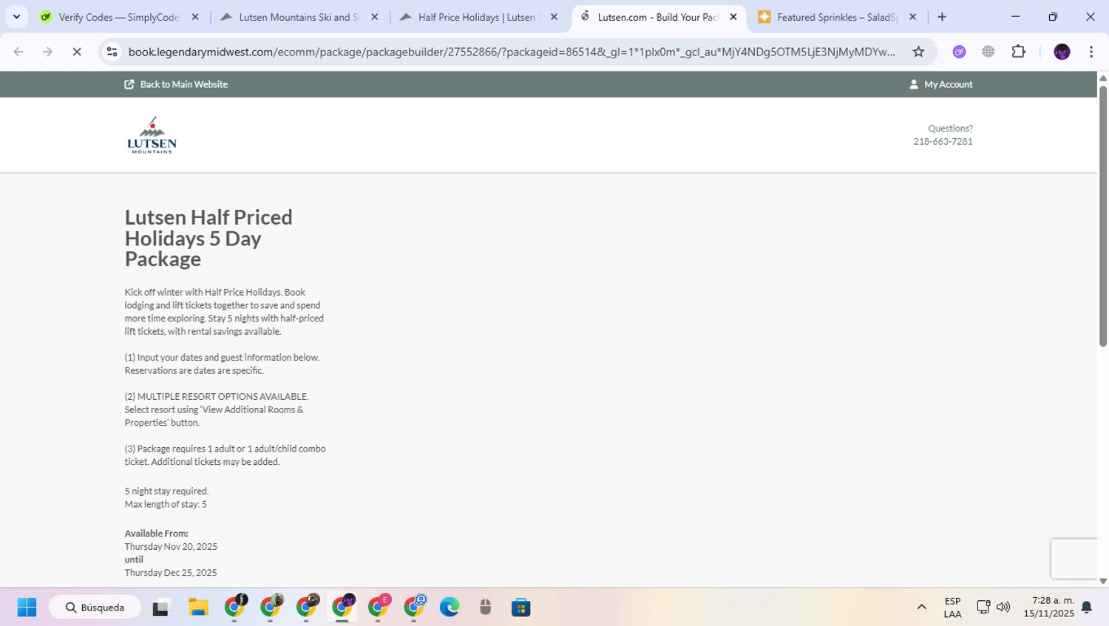This screenshot has width=1109, height=626.
Task: Click the text 'Thursday Dec 25, 2025'
Action: pos(171,573)
